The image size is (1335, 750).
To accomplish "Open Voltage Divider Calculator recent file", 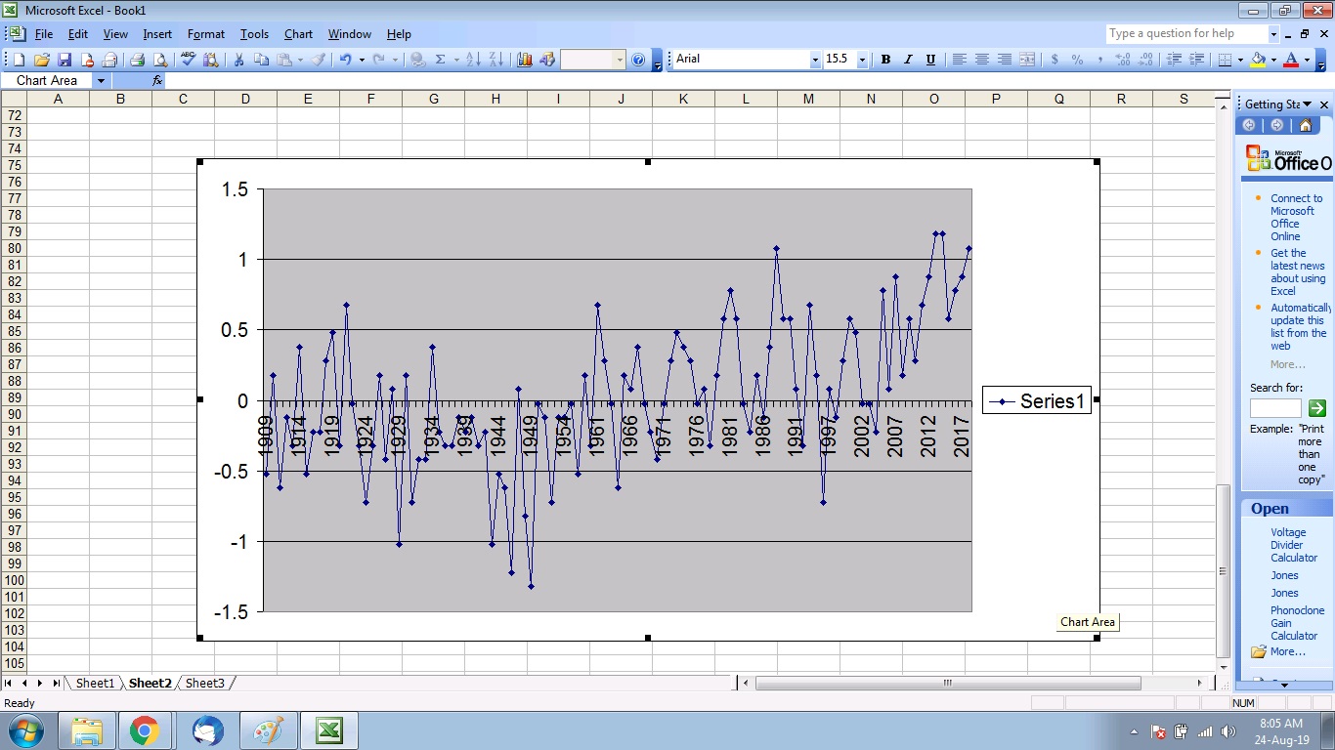I will (1294, 545).
